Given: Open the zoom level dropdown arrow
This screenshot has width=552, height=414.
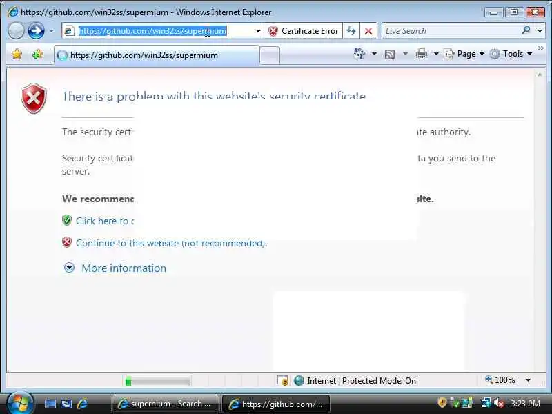Looking at the screenshot, I should pos(528,380).
